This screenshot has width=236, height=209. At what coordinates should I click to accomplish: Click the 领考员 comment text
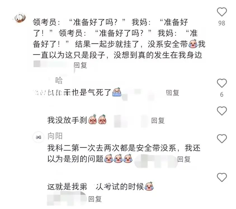pos(119,39)
